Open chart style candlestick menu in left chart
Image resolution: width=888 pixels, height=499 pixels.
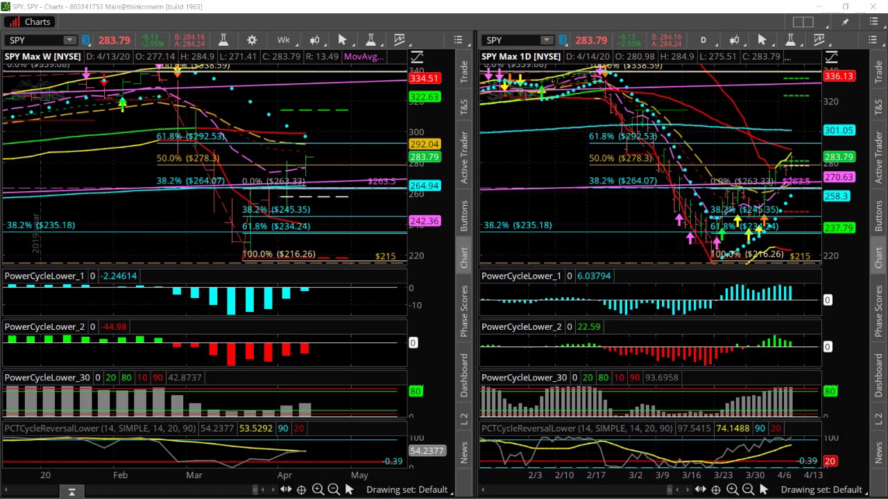point(315,40)
